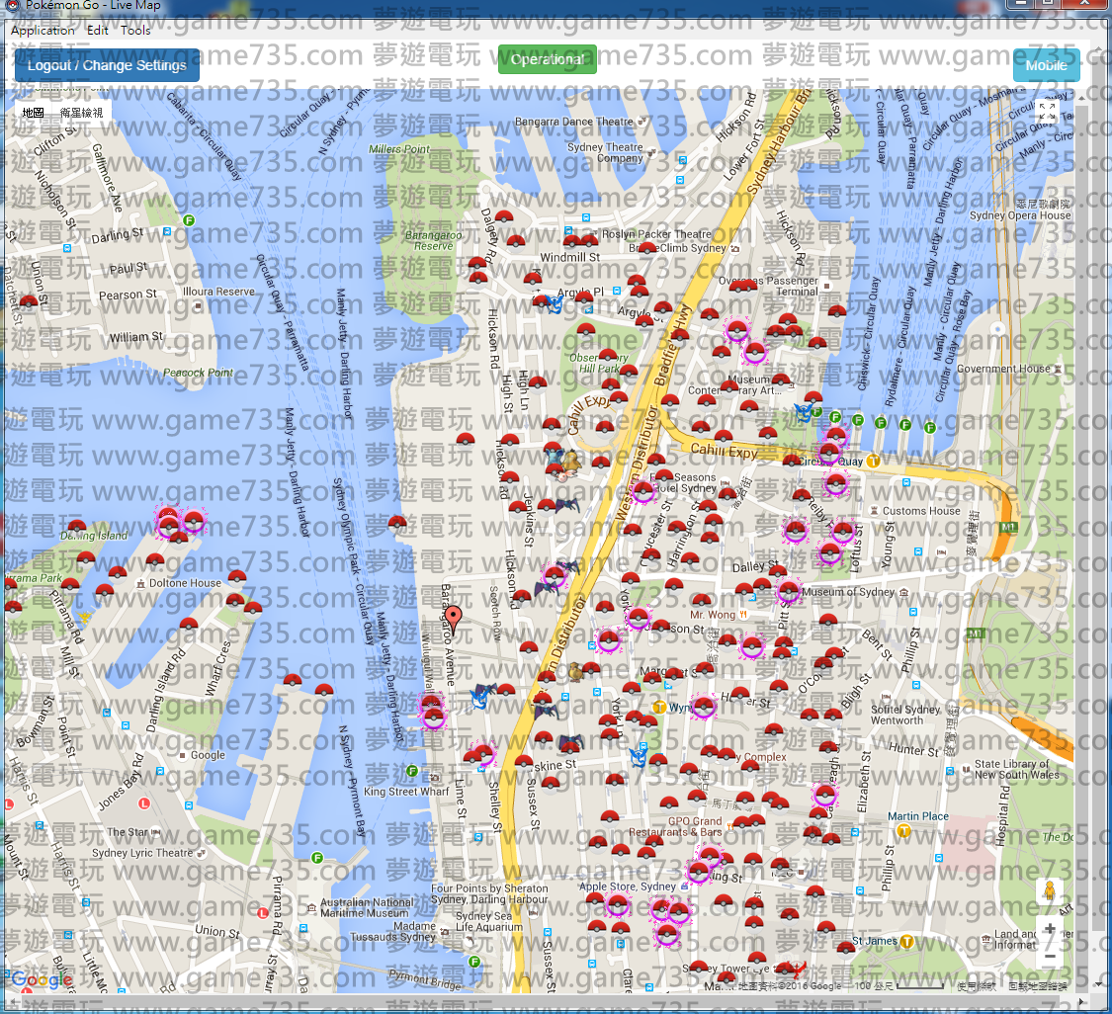This screenshot has height=1014, width=1112.
Task: Click the Pyrmont Bridge ferry icon
Action: coord(474,962)
